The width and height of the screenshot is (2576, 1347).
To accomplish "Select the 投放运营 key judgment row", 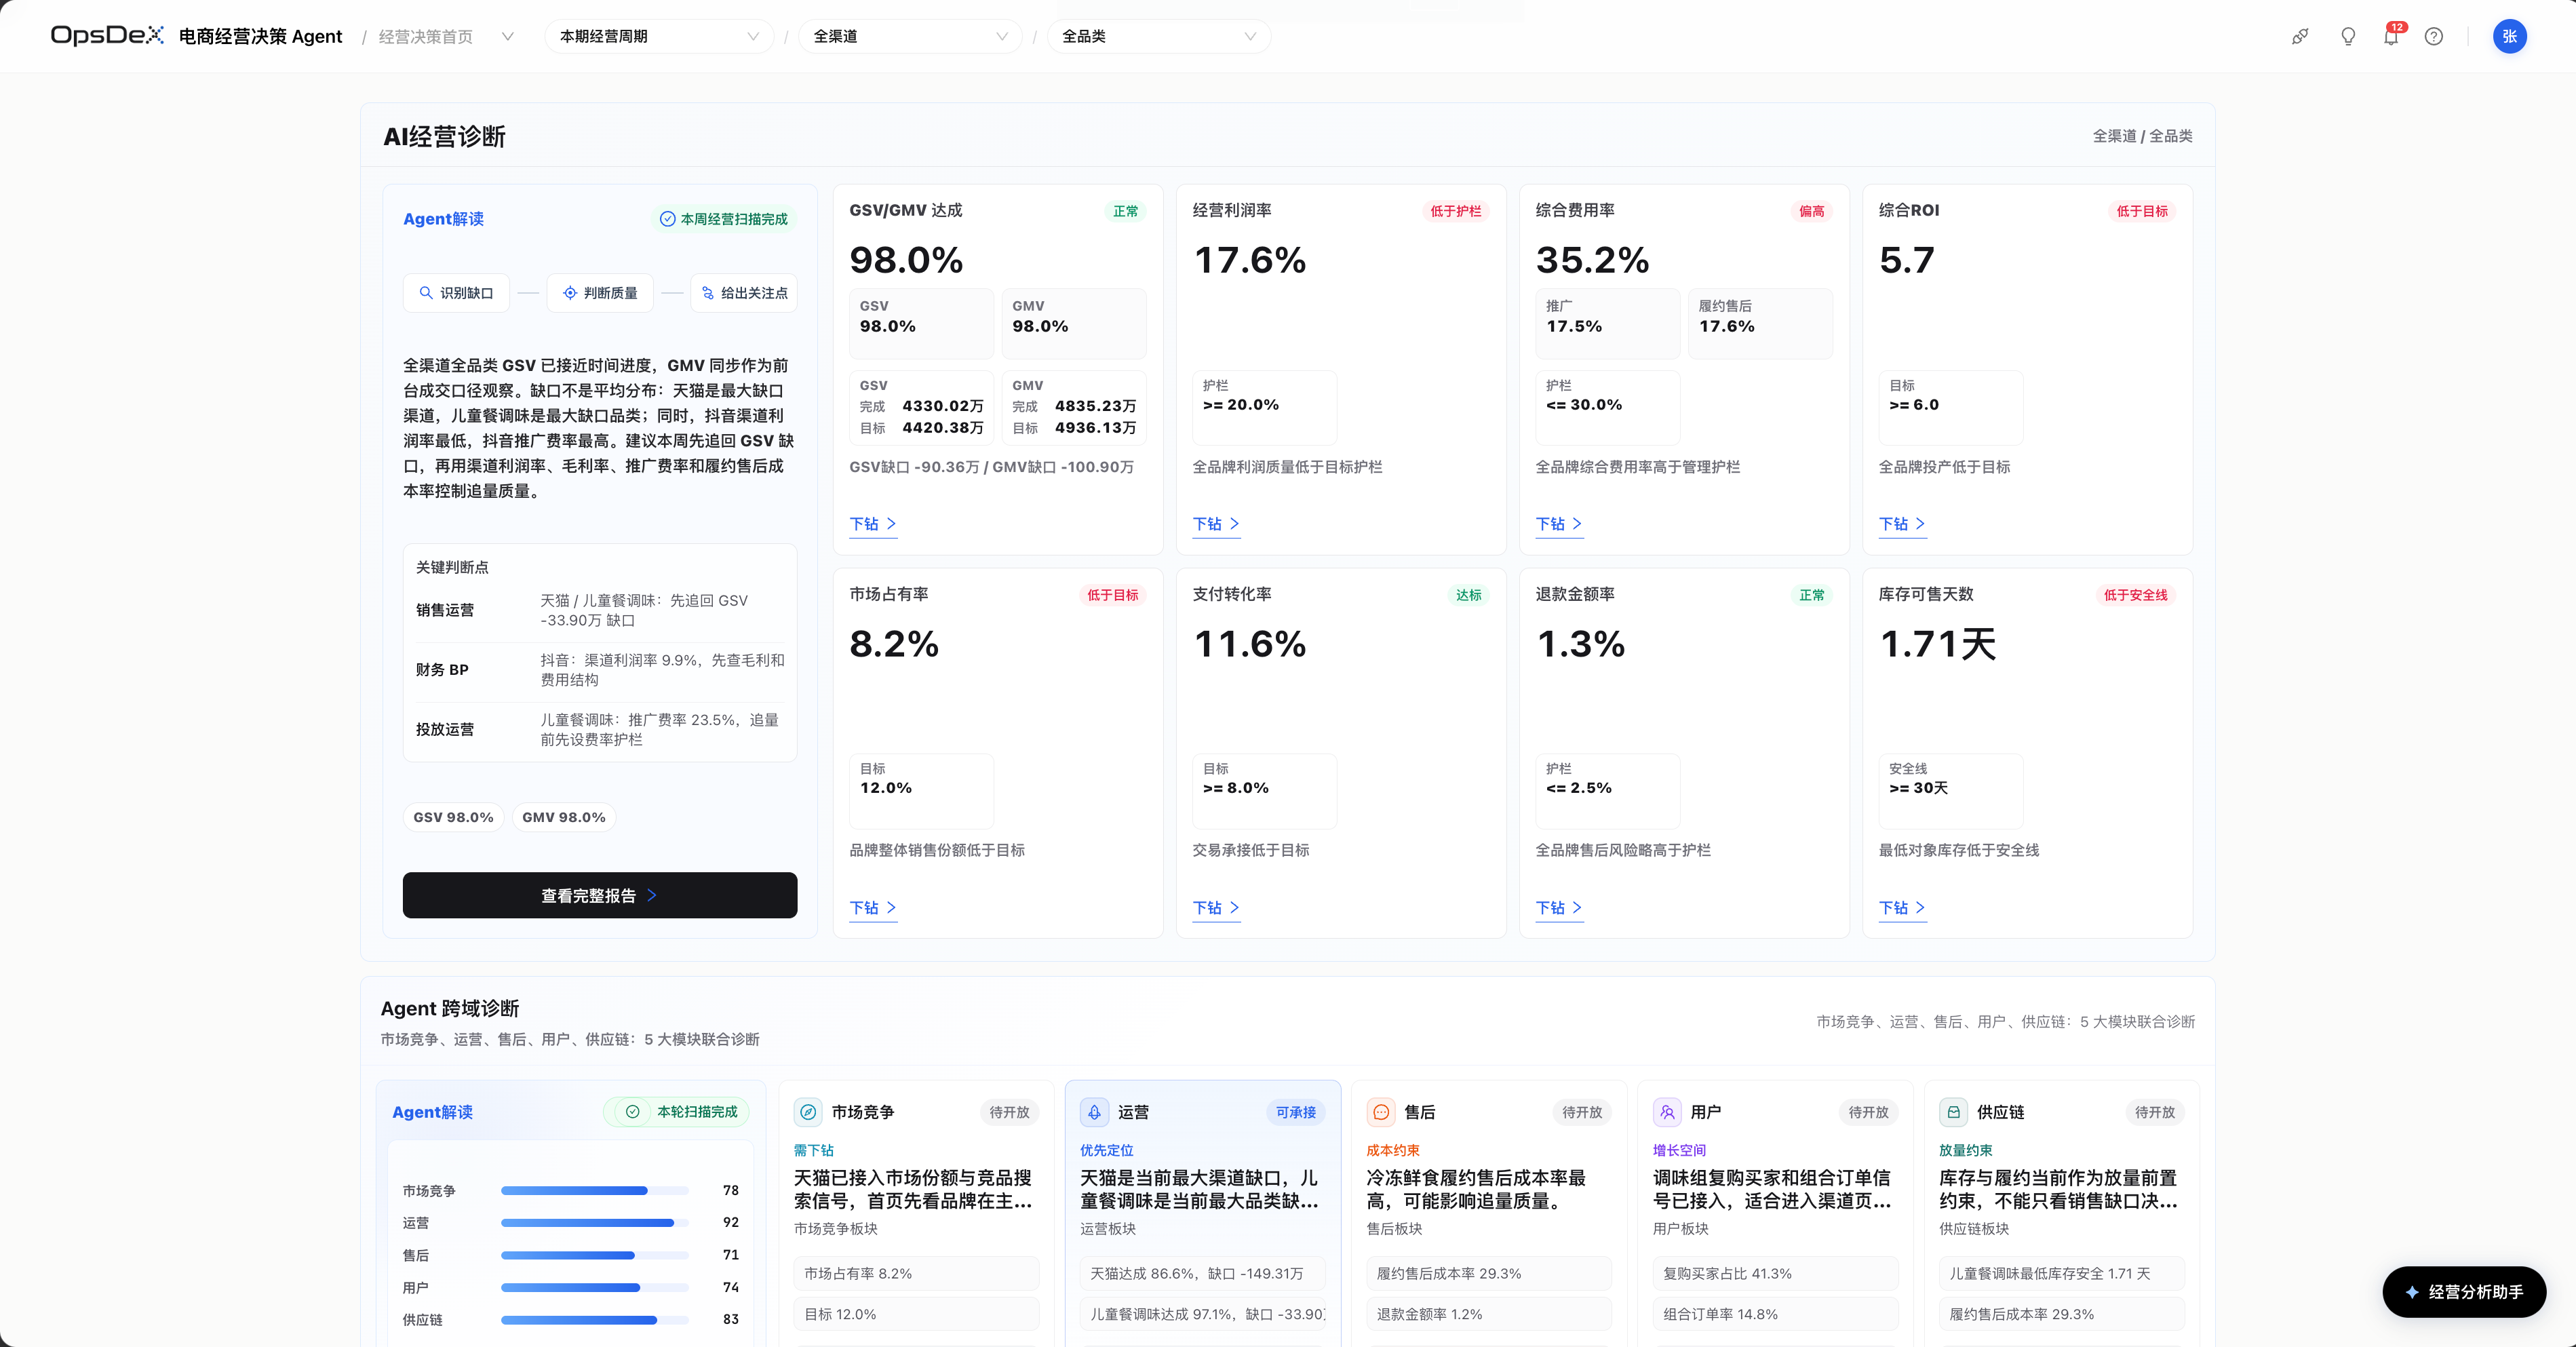I will [600, 729].
